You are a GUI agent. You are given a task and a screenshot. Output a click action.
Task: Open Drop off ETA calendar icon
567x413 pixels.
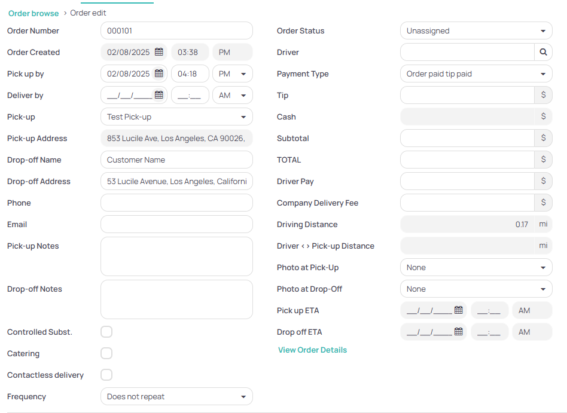pyautogui.click(x=459, y=332)
